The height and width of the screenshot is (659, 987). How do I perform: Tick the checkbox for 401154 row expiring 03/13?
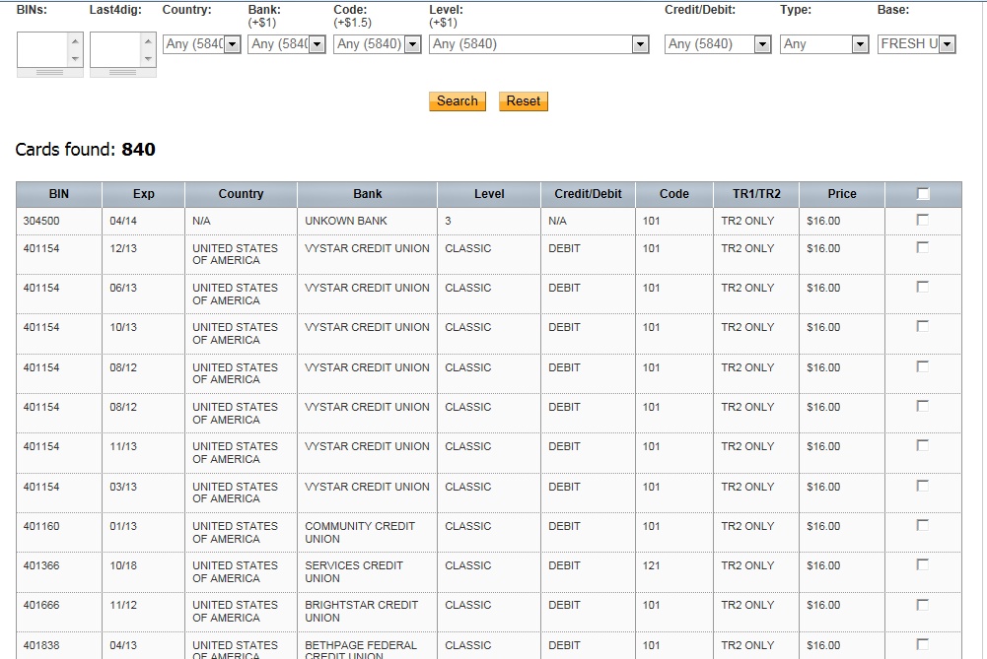pos(923,486)
